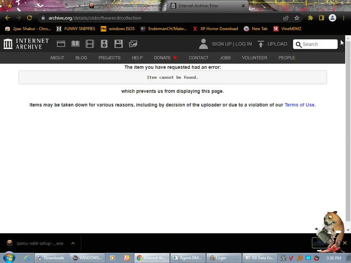Open the PROJECTS menu item
Viewport: 351px width, 263px height.
pos(109,58)
